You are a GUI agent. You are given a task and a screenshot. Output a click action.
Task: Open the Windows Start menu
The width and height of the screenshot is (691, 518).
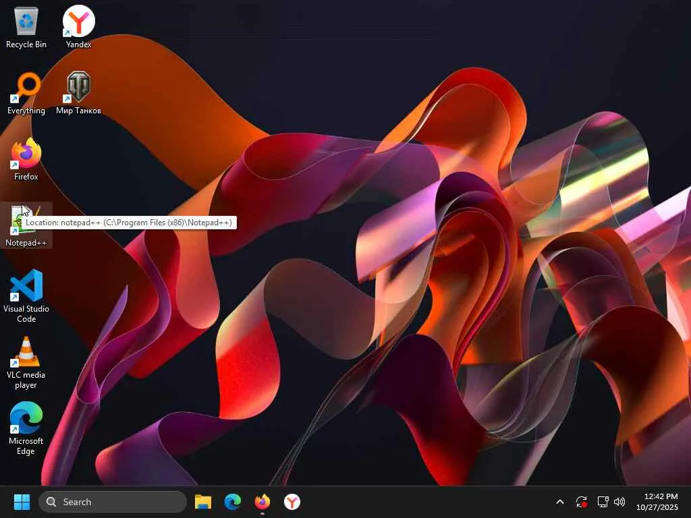point(22,502)
